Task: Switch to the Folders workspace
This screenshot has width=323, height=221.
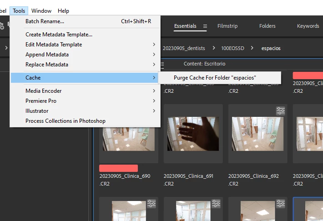Action: click(267, 26)
